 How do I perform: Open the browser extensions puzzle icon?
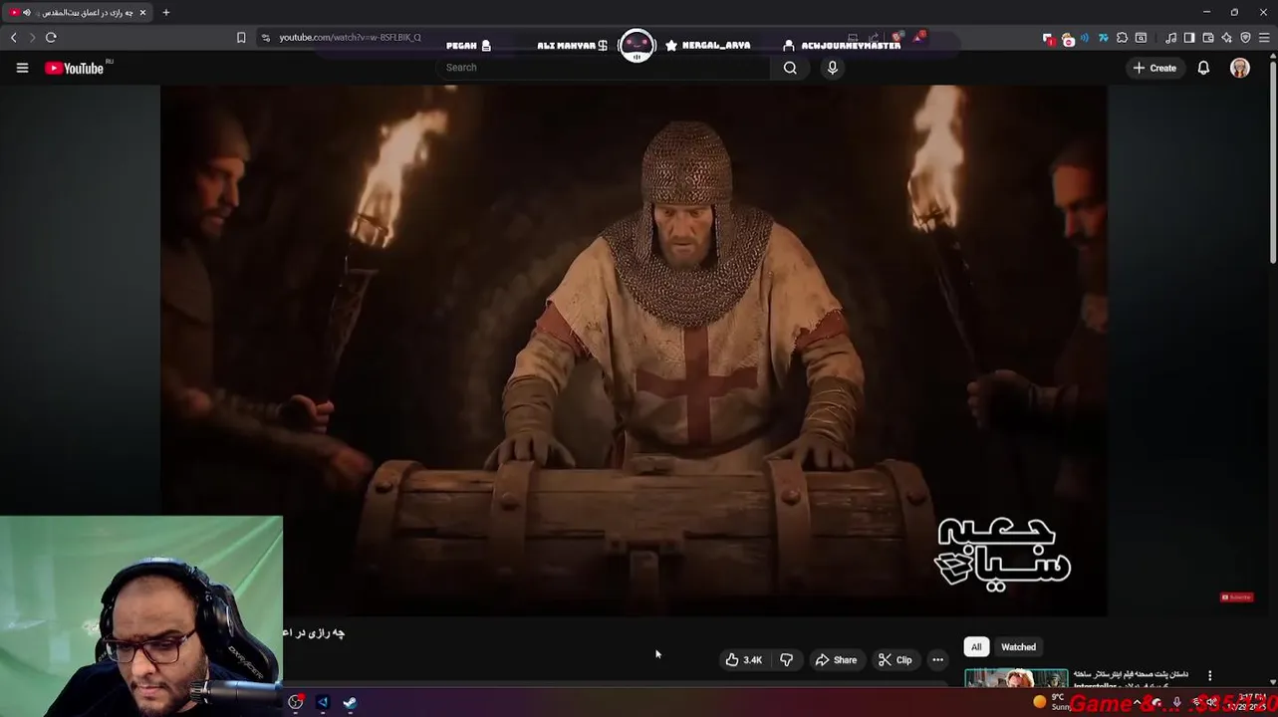pos(1122,38)
